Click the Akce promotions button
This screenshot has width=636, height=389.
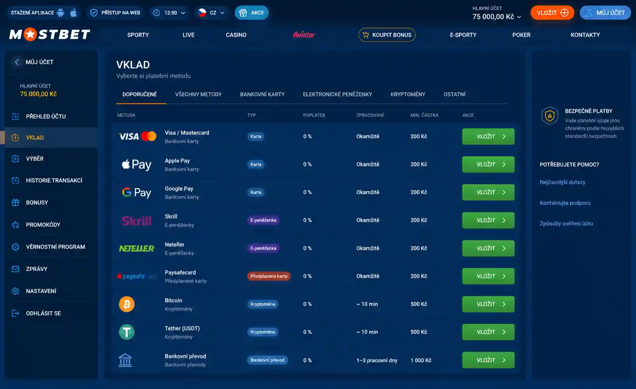[x=252, y=13]
